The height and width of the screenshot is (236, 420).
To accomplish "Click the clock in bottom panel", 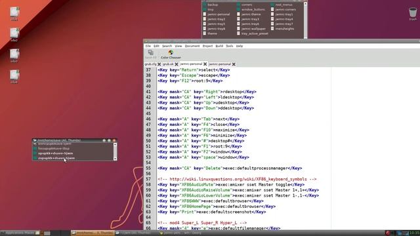I will [414, 233].
